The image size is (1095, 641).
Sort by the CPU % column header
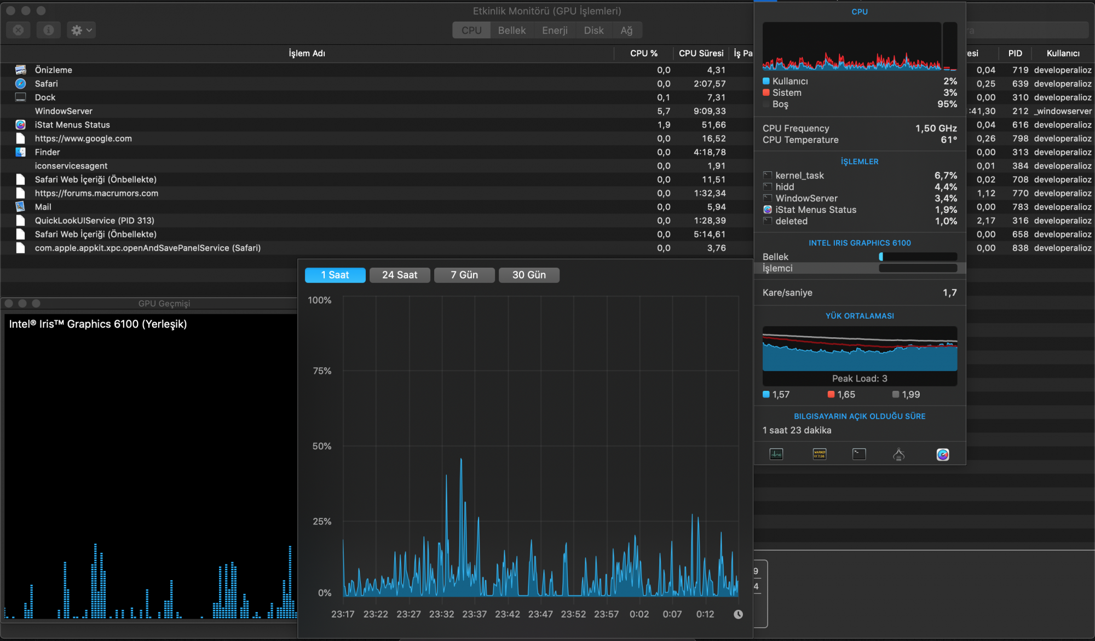click(643, 53)
